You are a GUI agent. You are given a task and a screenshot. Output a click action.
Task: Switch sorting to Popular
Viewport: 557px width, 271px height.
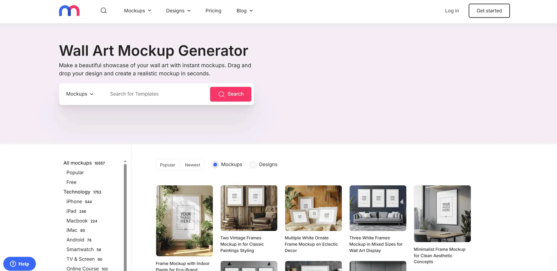pyautogui.click(x=168, y=165)
